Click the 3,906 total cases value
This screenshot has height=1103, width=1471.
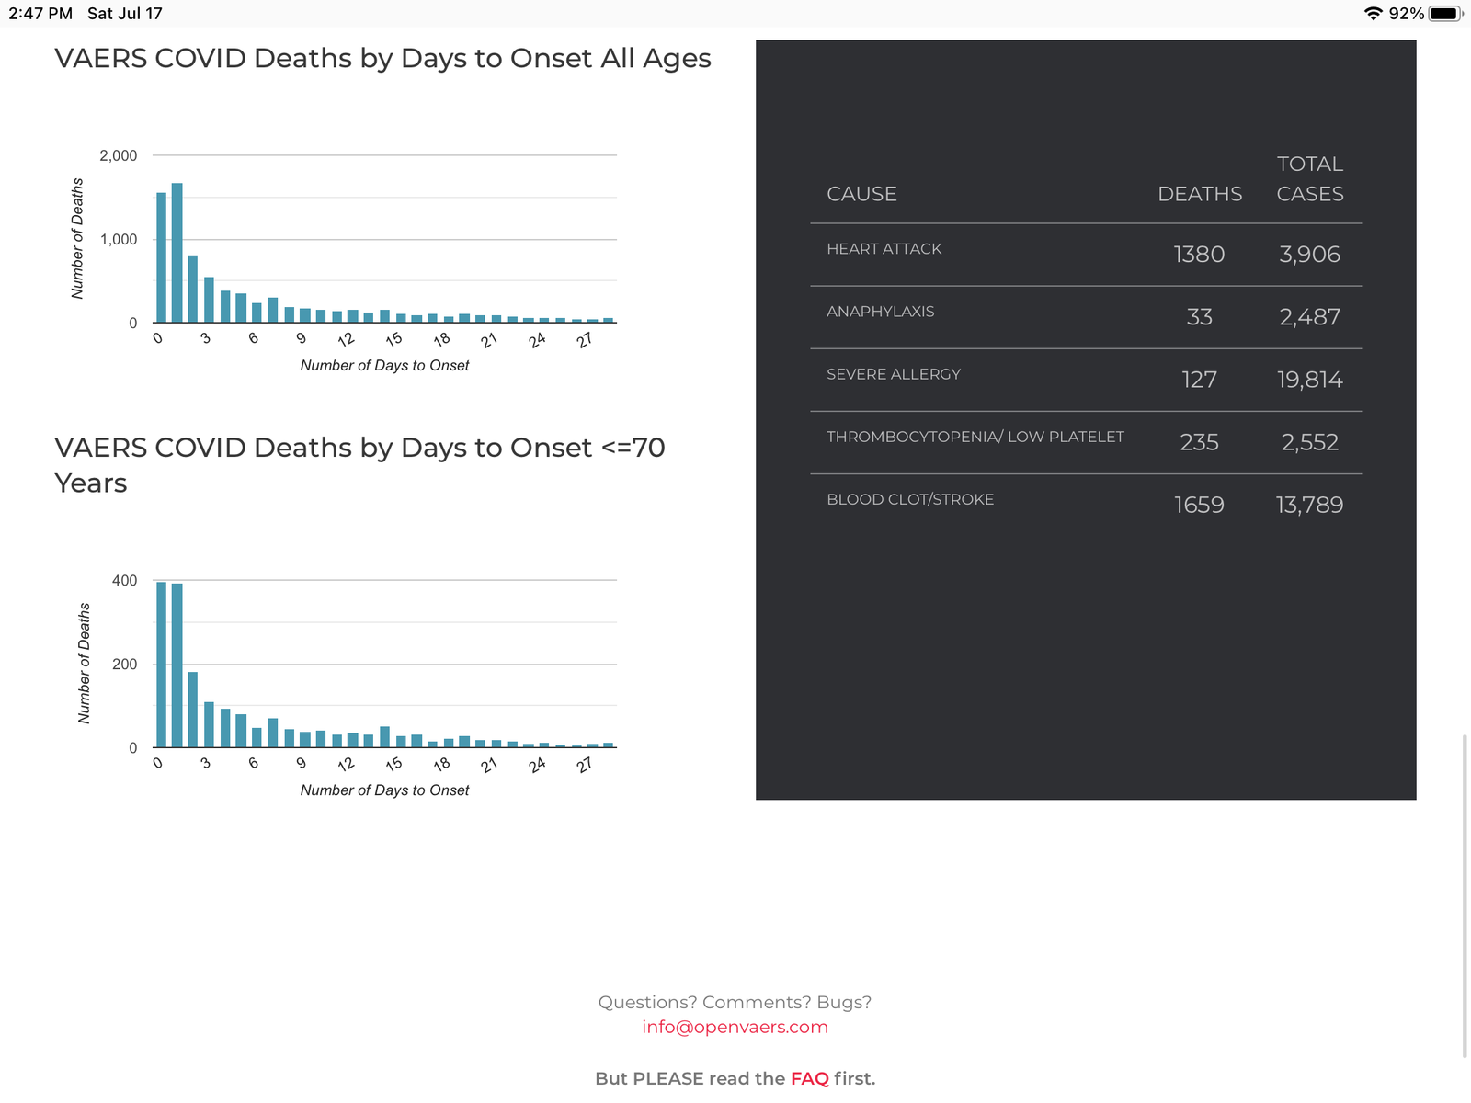[1309, 255]
